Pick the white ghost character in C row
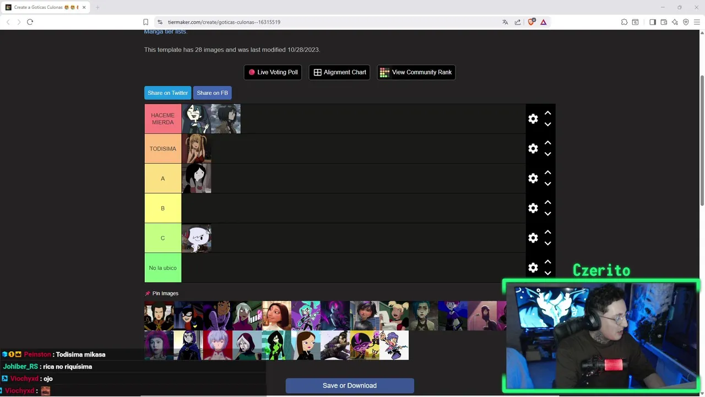Screen dimensions: 705x397 coord(196,238)
